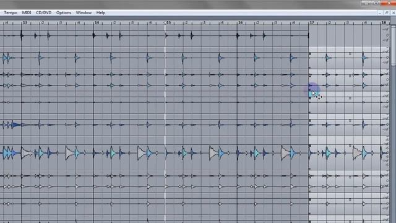Open the Window menu
396x223 pixels.
pos(84,12)
